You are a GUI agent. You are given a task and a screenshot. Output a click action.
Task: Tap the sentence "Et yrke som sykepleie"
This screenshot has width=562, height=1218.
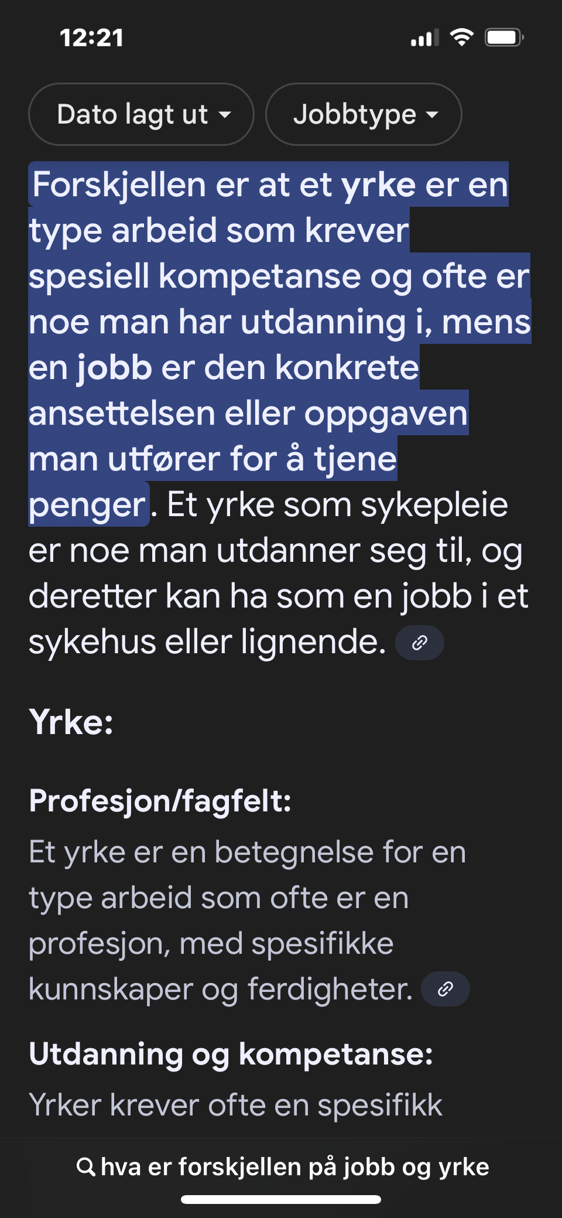(337, 505)
